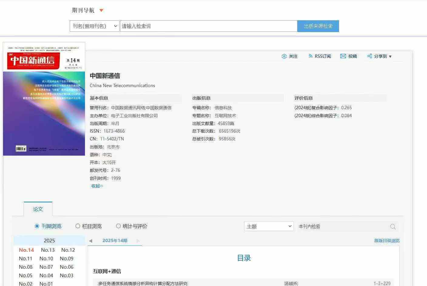Go to next issue with right arrow

pos(138,241)
